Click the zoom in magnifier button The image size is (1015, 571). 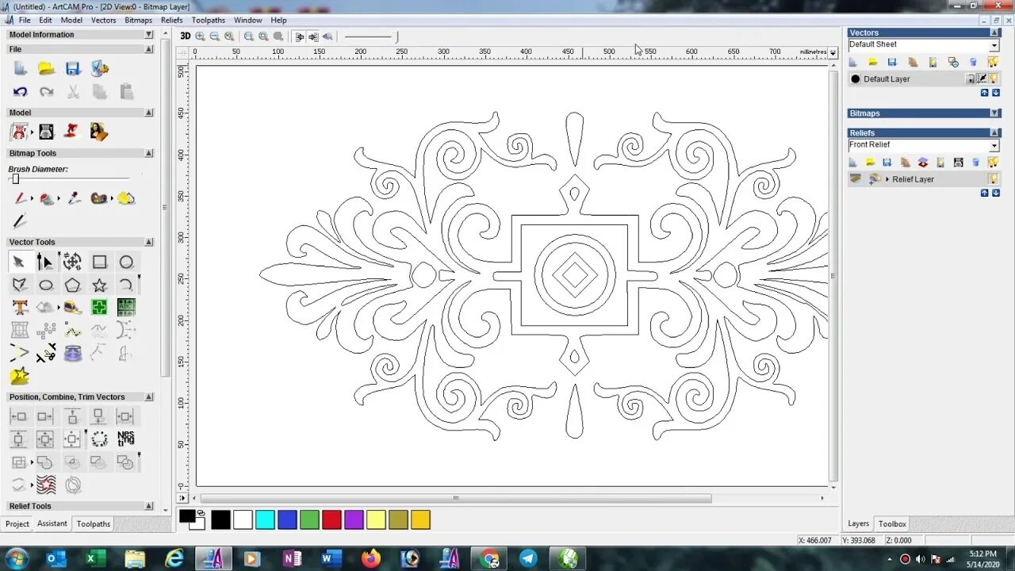pyautogui.click(x=200, y=36)
